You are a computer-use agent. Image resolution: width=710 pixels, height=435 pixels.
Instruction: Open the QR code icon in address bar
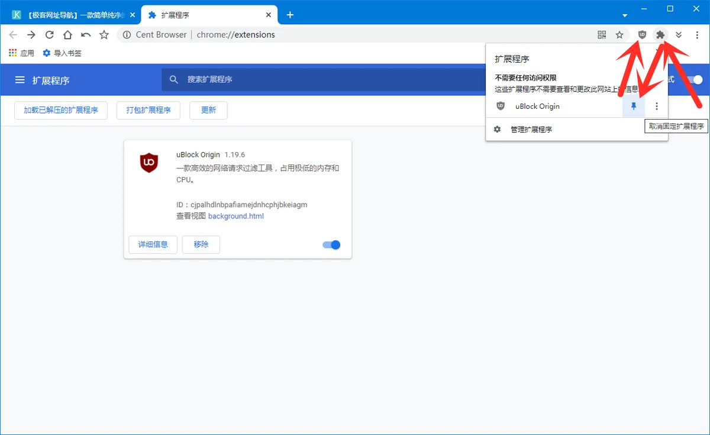point(602,35)
